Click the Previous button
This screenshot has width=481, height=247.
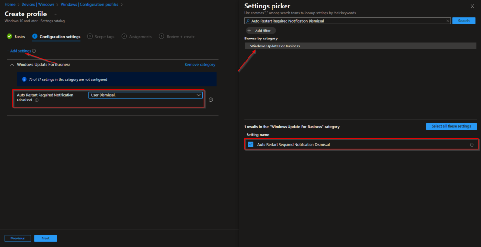click(17, 239)
